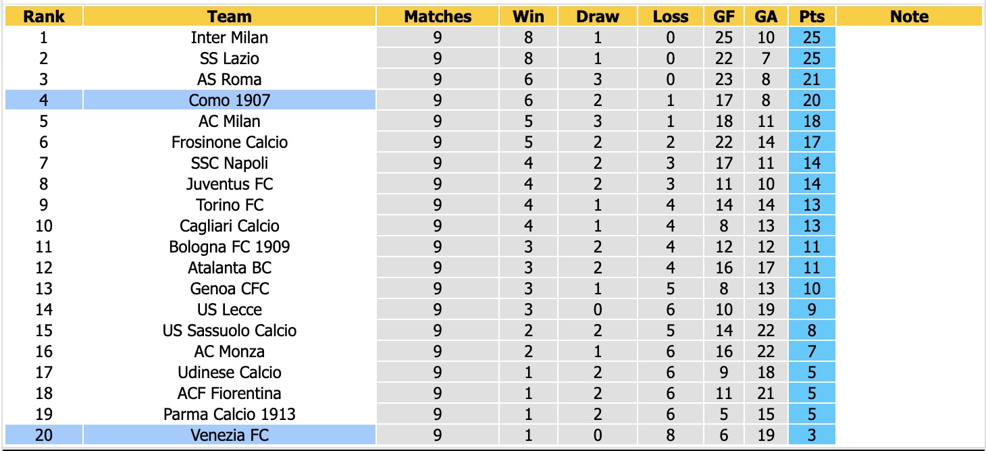
Task: Click the Draw column header
Action: [x=598, y=16]
